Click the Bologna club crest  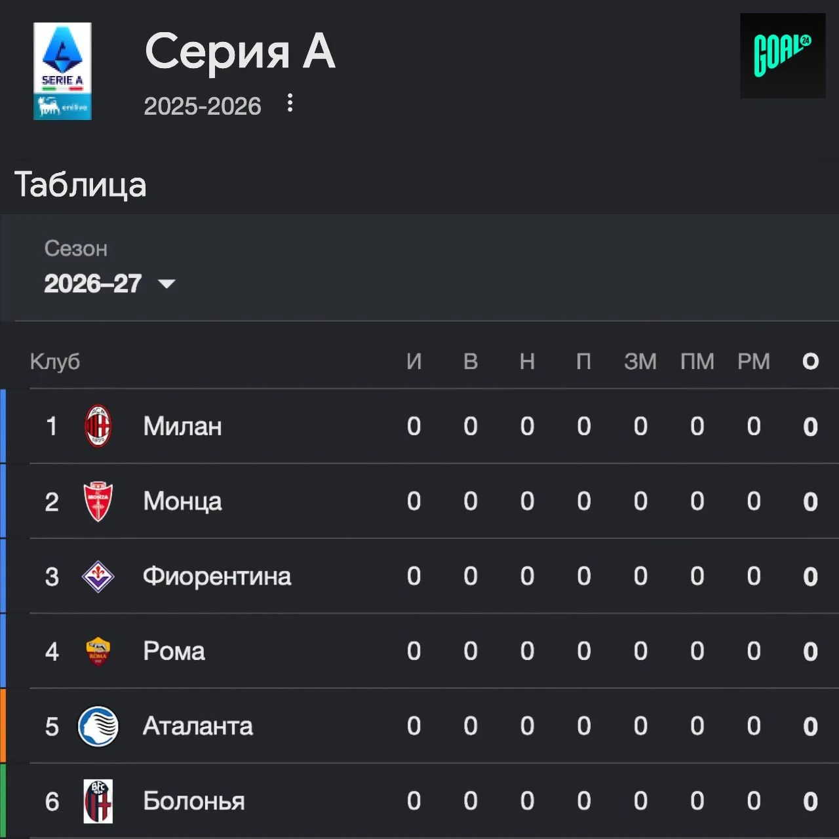(x=98, y=801)
